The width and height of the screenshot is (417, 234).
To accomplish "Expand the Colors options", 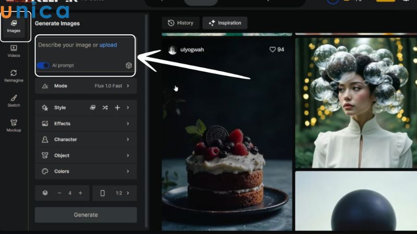I will point(86,171).
